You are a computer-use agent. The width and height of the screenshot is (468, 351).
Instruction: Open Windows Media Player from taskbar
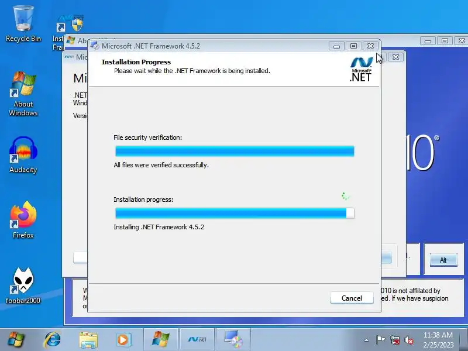(x=123, y=340)
